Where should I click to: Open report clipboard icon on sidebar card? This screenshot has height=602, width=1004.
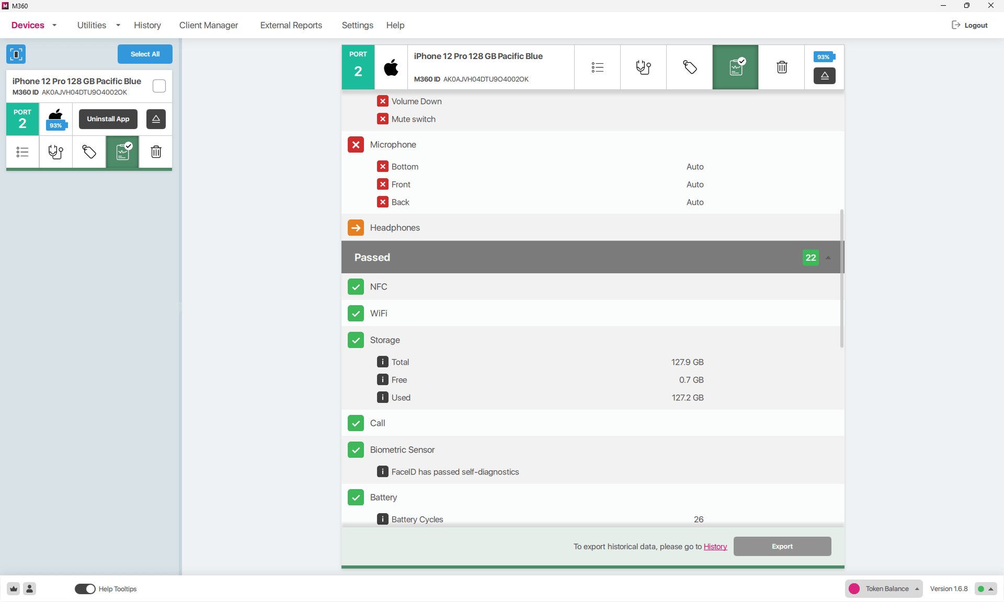coord(122,152)
